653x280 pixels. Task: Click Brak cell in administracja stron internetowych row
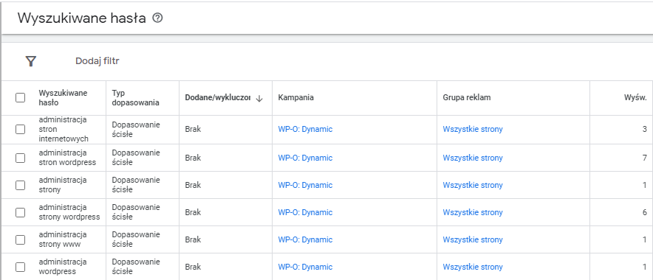coord(193,129)
